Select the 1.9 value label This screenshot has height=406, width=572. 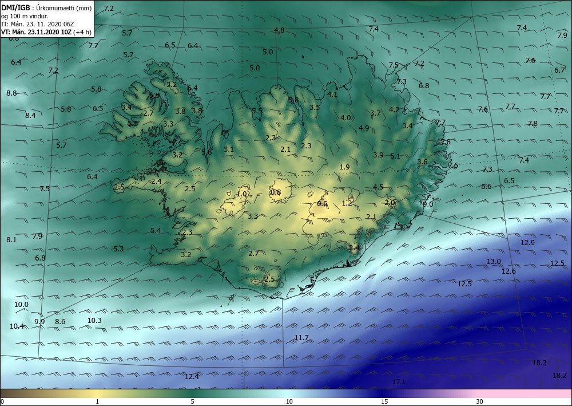tap(344, 167)
